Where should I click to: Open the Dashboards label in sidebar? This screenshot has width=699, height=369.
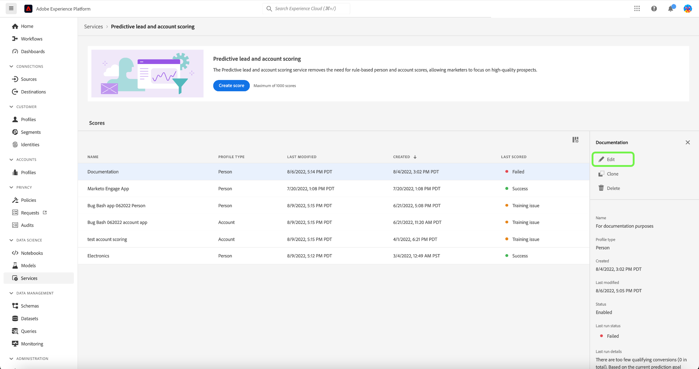point(33,52)
